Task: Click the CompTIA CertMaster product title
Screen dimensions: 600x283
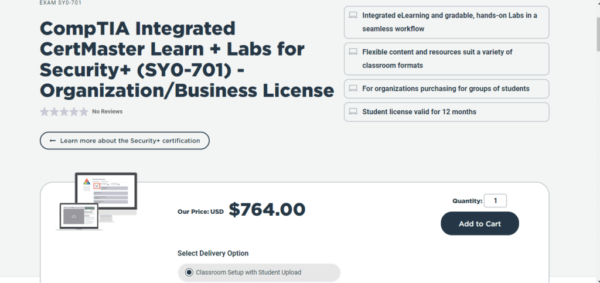Action: tap(186, 59)
